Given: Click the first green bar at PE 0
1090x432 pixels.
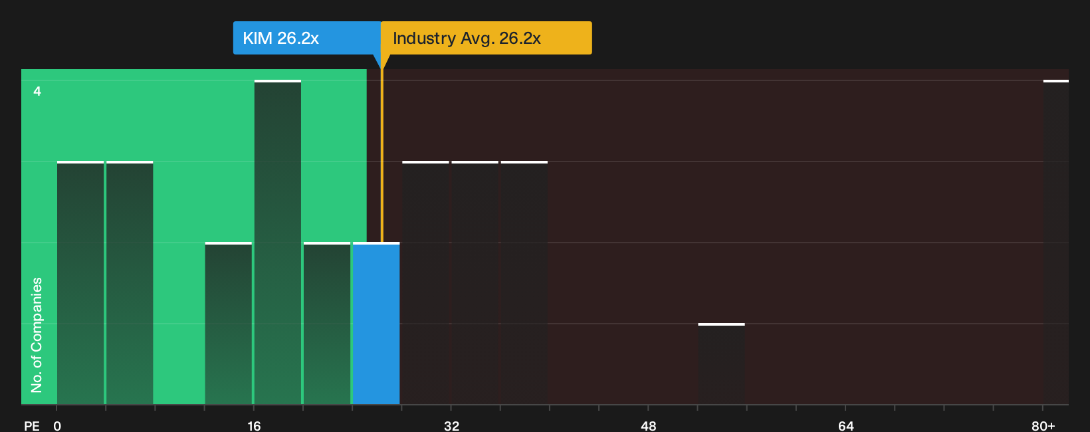Looking at the screenshot, I should [80, 282].
